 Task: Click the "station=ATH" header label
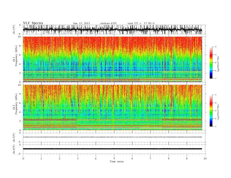108,23
